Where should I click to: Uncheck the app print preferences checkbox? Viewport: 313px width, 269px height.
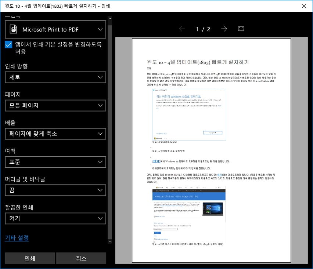tap(8, 44)
